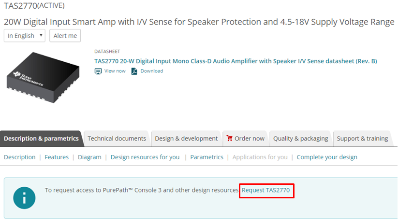This screenshot has height=222, width=398.
Task: Select the Description & parametrics tab
Action: pyautogui.click(x=41, y=139)
